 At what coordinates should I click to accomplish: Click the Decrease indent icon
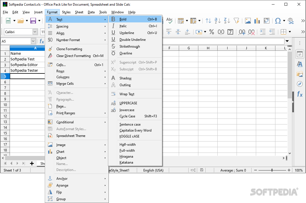click(x=272, y=32)
